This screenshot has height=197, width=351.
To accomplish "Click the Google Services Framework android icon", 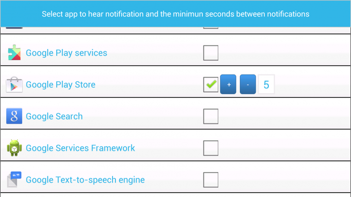I will pos(14,148).
